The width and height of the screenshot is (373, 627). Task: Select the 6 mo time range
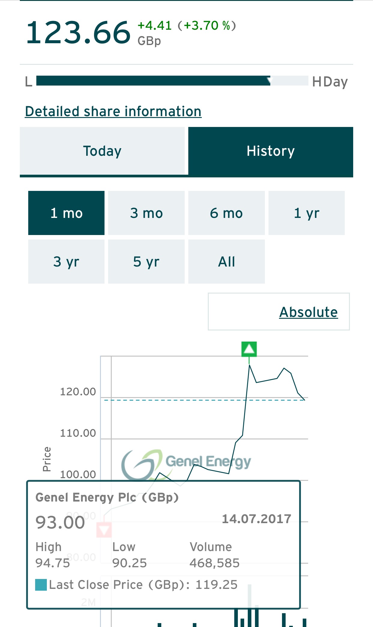point(226,213)
